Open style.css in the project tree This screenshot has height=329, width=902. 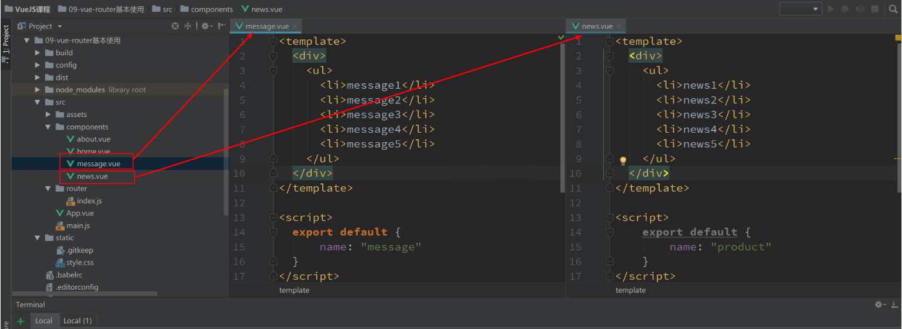click(x=75, y=263)
